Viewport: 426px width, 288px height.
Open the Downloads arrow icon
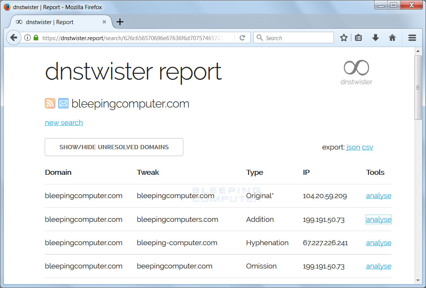click(376, 38)
